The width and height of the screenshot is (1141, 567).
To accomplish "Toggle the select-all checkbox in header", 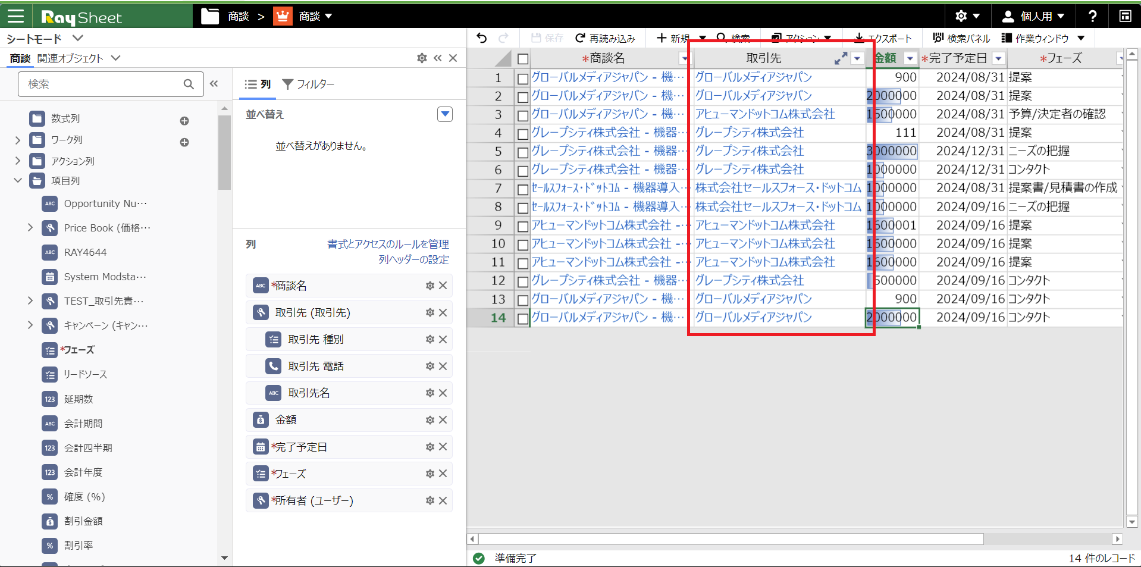I will 523,59.
